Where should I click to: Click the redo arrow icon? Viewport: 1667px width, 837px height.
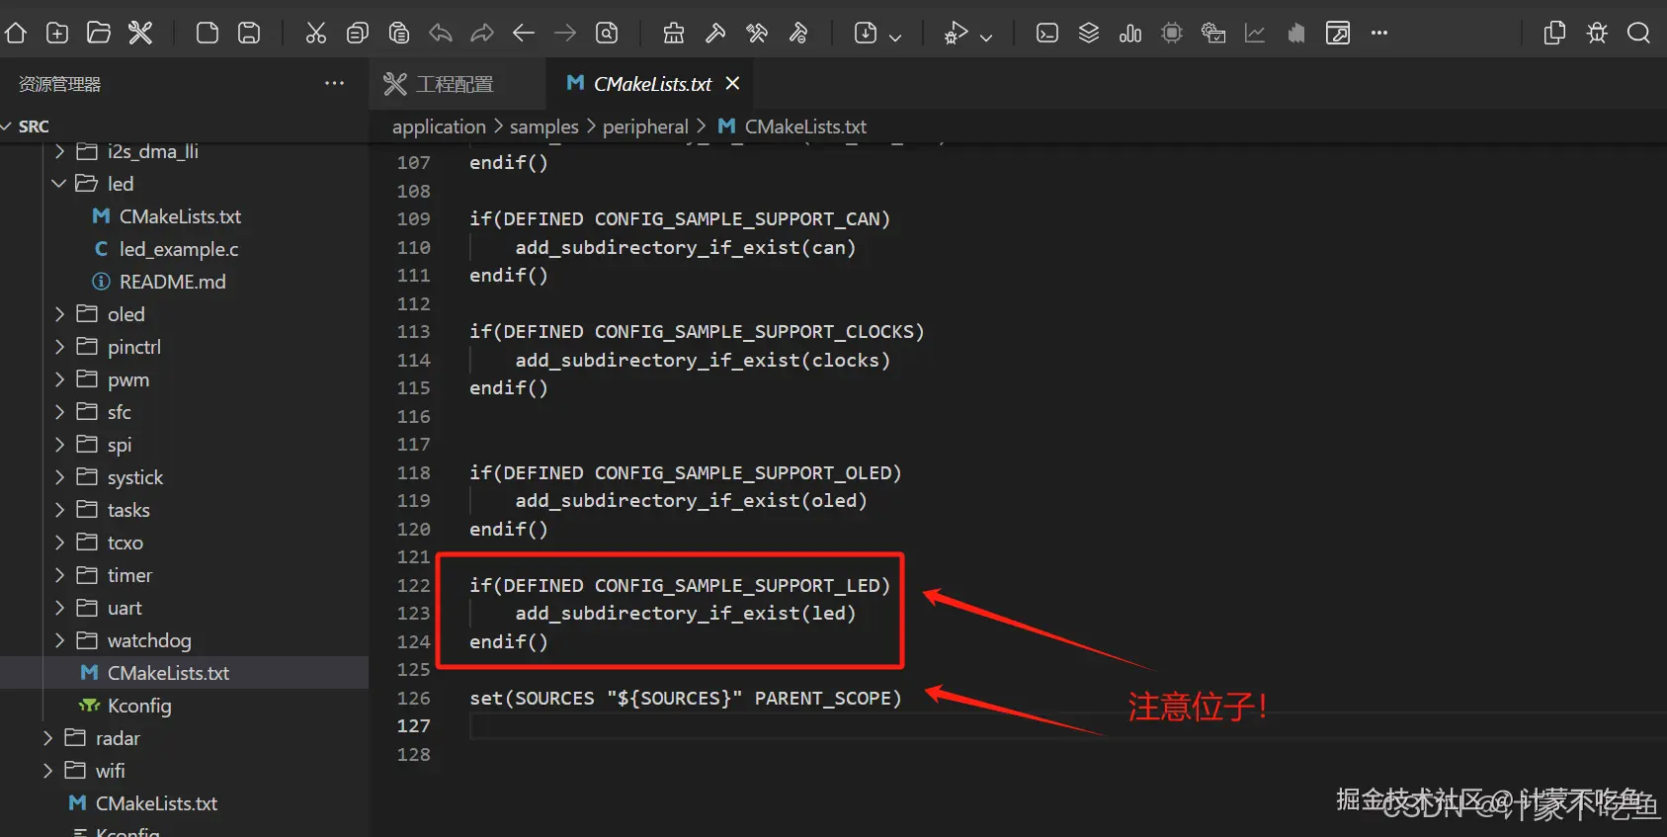click(482, 33)
